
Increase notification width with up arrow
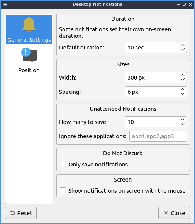pos(183,75)
